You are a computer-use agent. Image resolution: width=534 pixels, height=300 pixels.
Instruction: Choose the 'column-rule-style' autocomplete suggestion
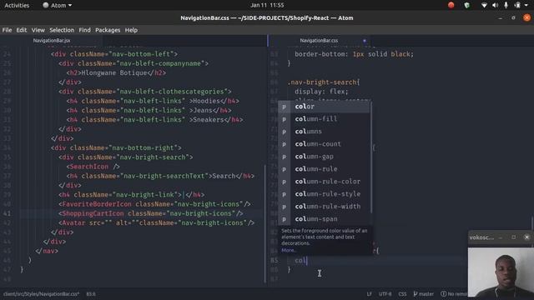[325, 194]
